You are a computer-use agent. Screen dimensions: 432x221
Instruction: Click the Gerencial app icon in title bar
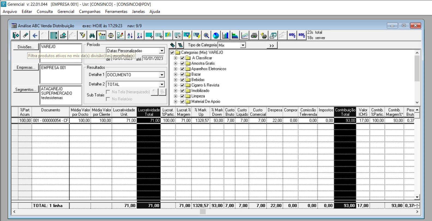[x=4, y=4]
